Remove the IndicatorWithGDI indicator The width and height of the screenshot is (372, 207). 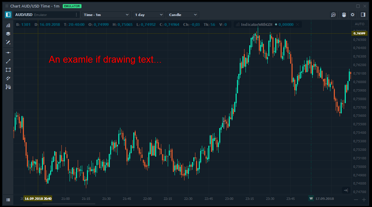pos(297,25)
